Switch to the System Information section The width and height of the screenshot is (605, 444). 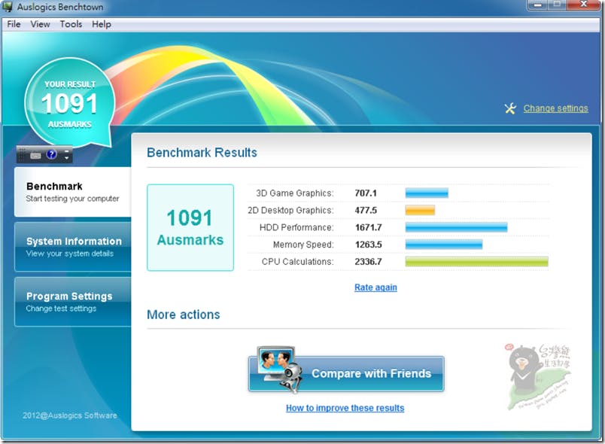[x=73, y=247]
